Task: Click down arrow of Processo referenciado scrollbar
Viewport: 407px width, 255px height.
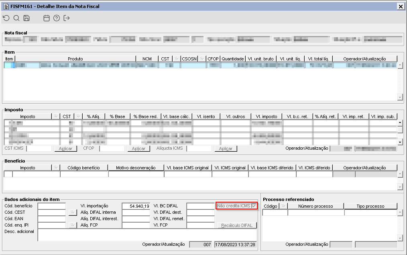Action: pyautogui.click(x=400, y=238)
